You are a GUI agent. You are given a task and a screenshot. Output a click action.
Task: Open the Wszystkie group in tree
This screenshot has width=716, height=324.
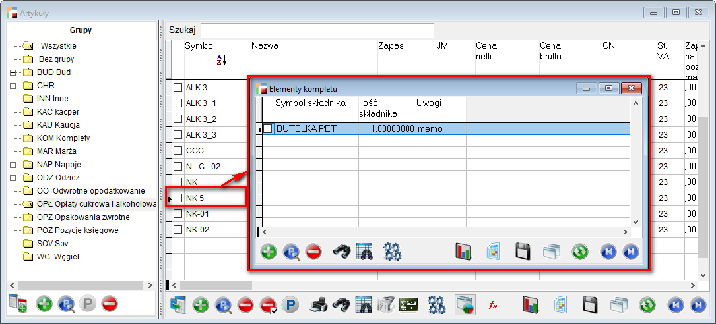point(58,46)
